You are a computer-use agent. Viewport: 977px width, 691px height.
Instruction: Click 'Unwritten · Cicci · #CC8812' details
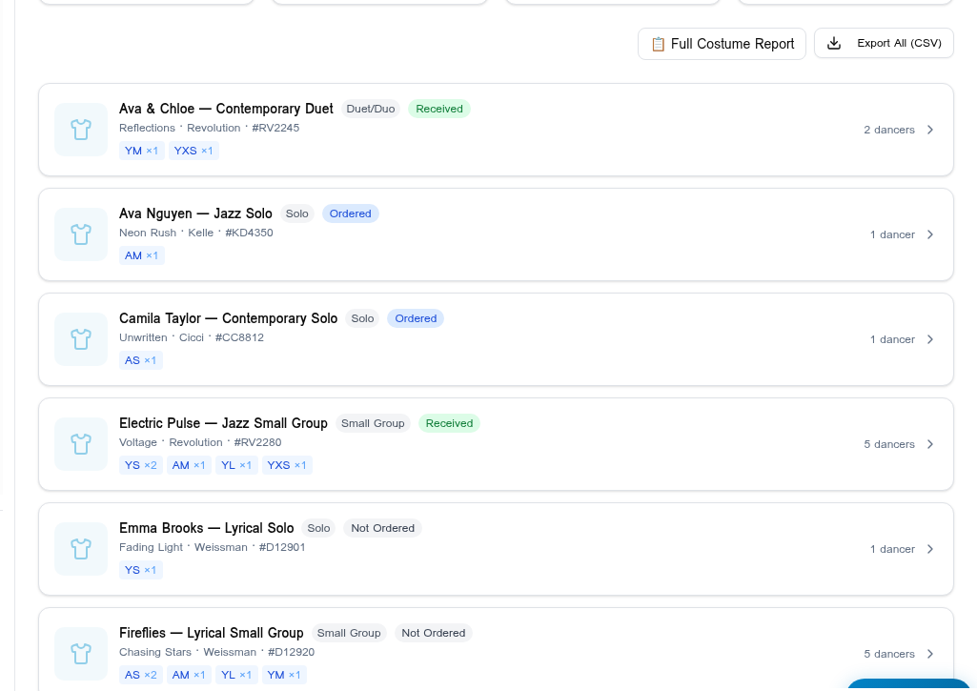192,337
